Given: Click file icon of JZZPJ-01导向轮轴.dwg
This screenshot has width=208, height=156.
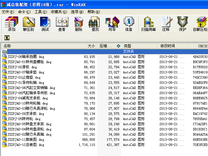Looking at the screenshot, I should pyautogui.click(x=5, y=83).
